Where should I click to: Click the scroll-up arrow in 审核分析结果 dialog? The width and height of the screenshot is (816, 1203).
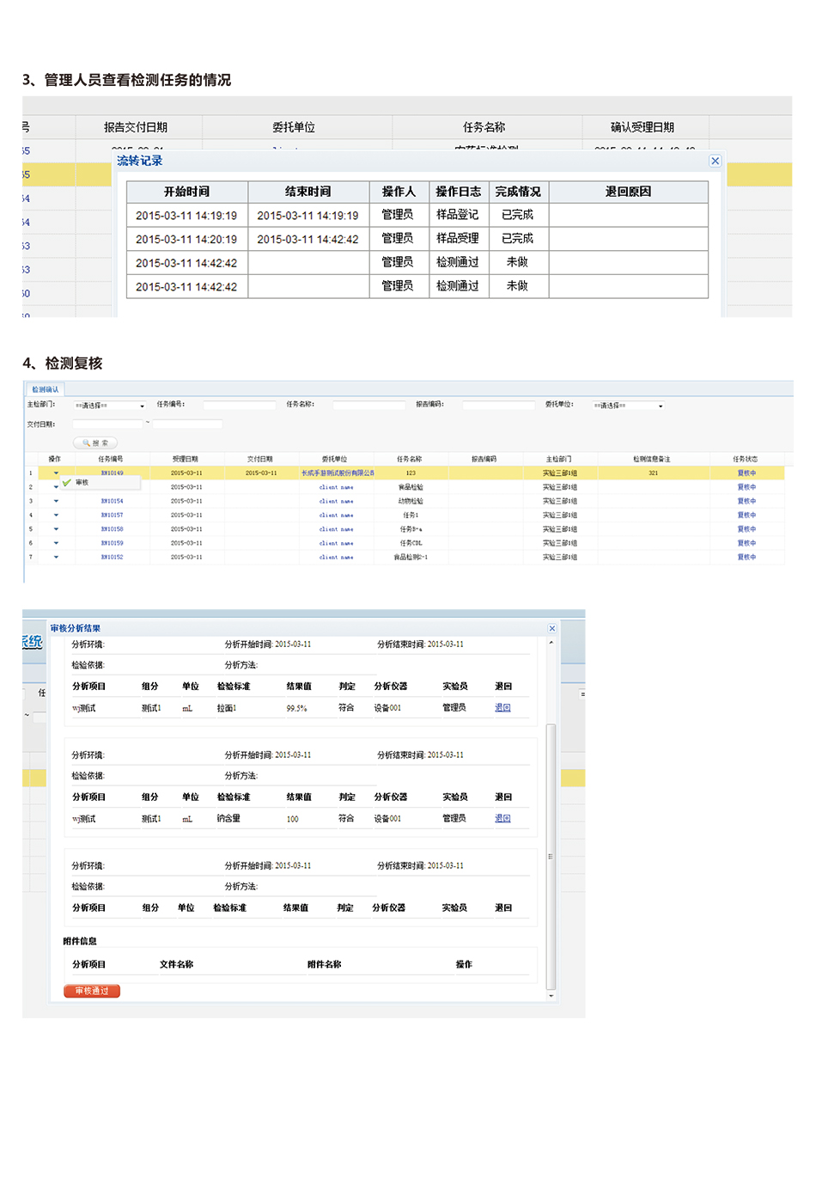551,643
